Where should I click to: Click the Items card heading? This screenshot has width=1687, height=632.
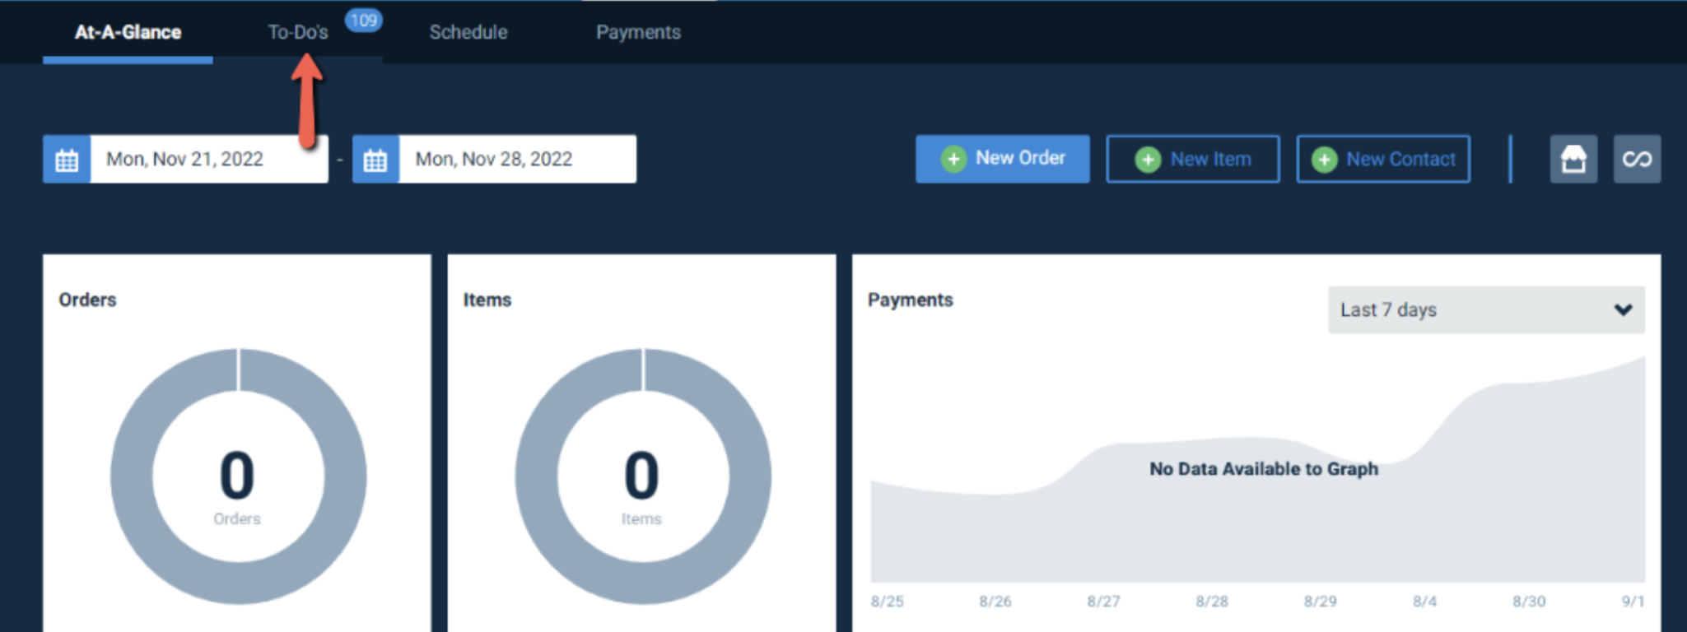(x=487, y=300)
